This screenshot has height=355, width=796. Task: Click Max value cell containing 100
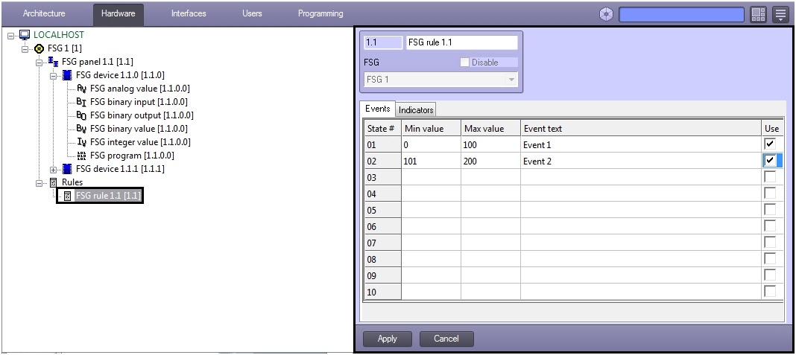490,144
